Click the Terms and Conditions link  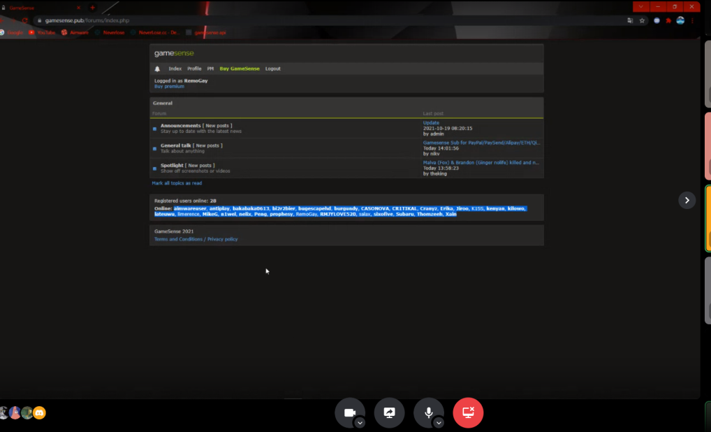(x=178, y=239)
